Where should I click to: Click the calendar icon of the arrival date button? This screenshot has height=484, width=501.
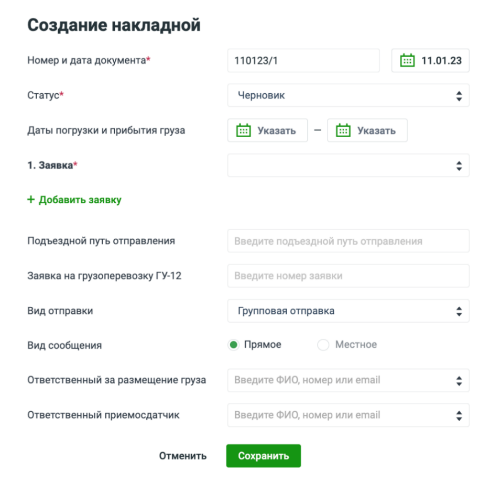point(343,130)
